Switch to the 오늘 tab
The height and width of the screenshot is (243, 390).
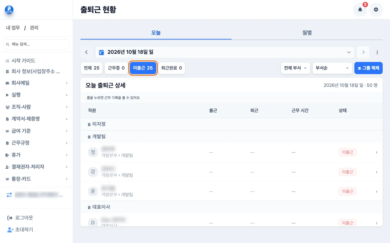pyautogui.click(x=156, y=33)
